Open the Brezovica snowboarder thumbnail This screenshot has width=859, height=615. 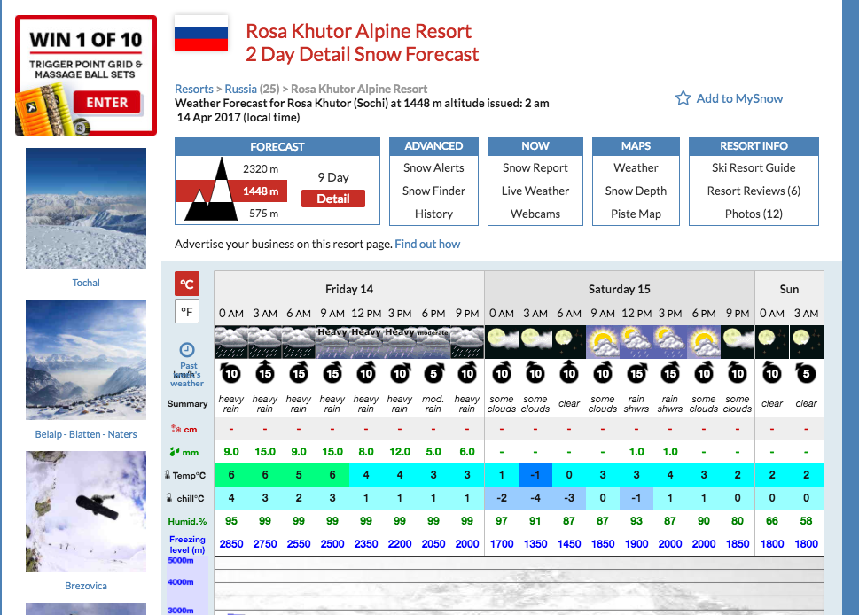[x=86, y=511]
